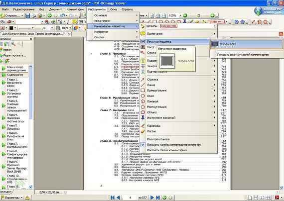Click Show comment styles palette option
This screenshot has width=284, height=201.
click(243, 55)
